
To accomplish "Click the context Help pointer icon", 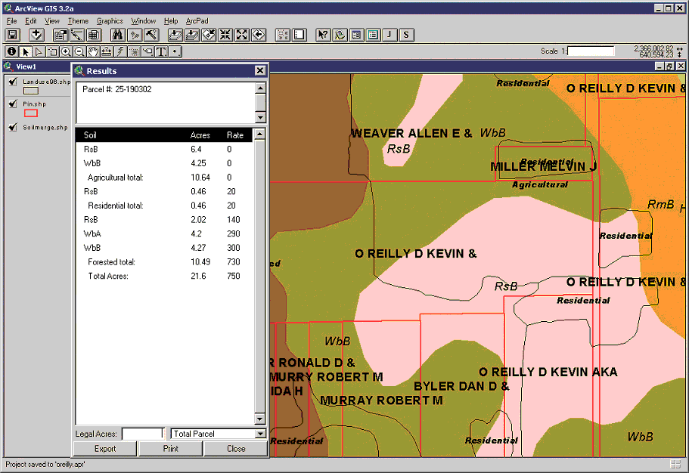I will (x=323, y=36).
